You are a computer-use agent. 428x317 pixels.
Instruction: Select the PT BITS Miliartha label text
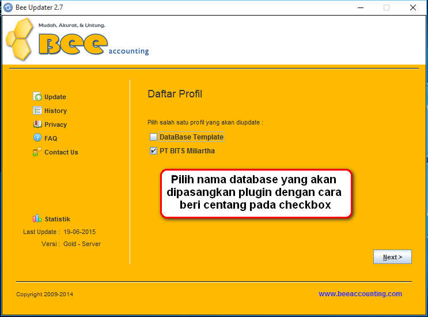pyautogui.click(x=187, y=150)
